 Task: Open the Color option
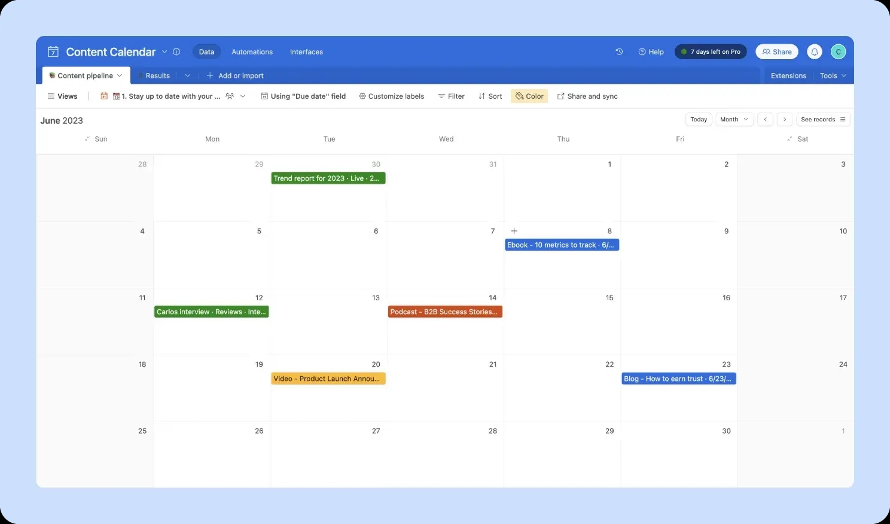point(529,96)
